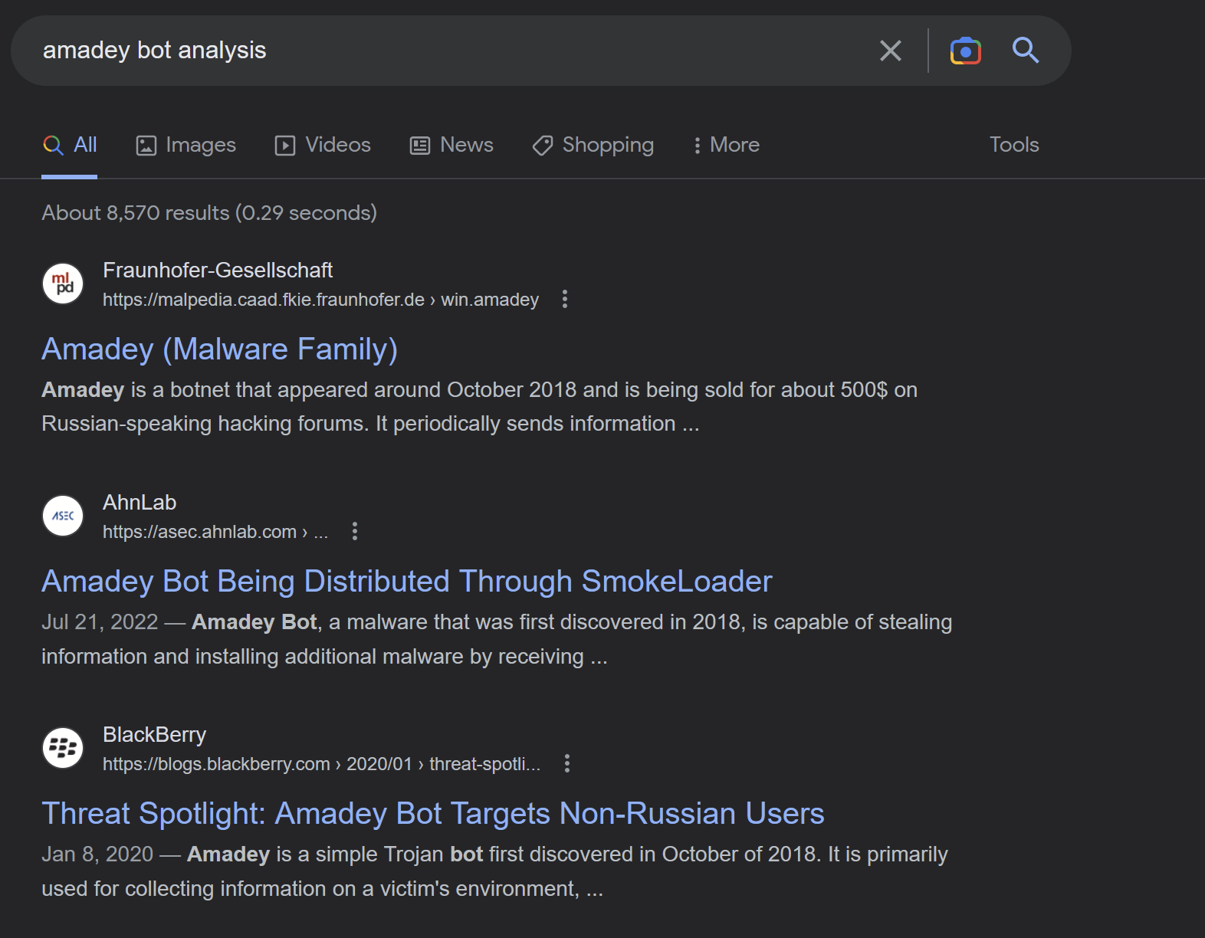Switch to the Shopping tab

click(x=593, y=145)
